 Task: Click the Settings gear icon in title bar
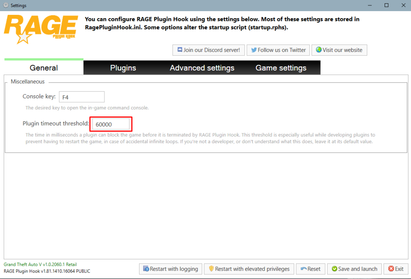coord(6,5)
